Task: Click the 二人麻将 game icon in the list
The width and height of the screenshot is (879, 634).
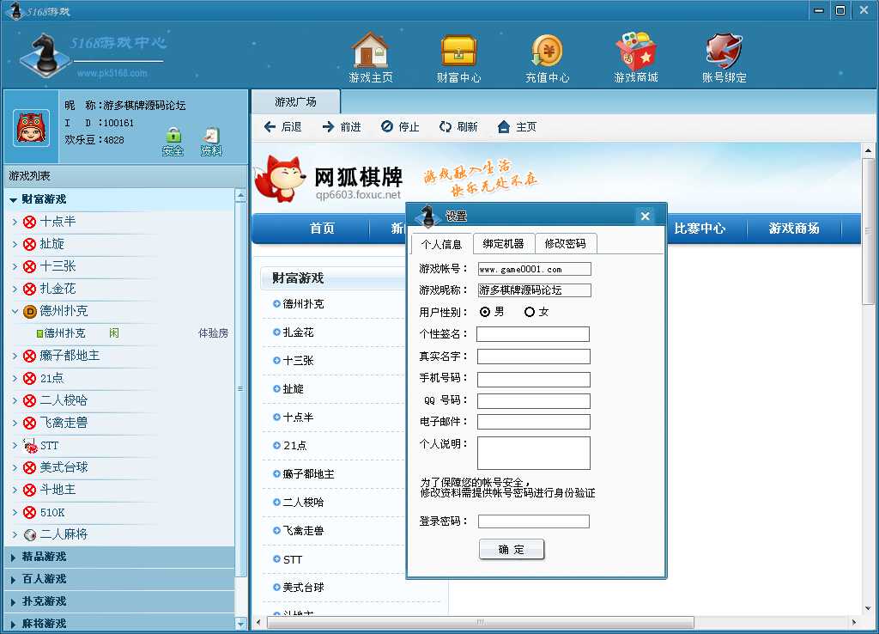Action: point(30,534)
